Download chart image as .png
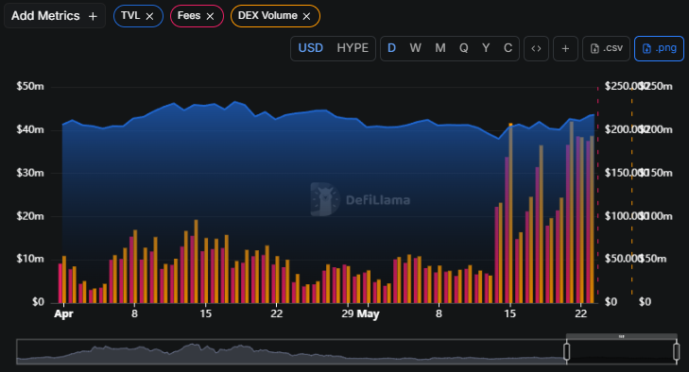Screen dimensions: 689x372 (659, 48)
